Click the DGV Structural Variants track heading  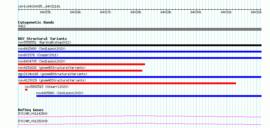(42, 39)
